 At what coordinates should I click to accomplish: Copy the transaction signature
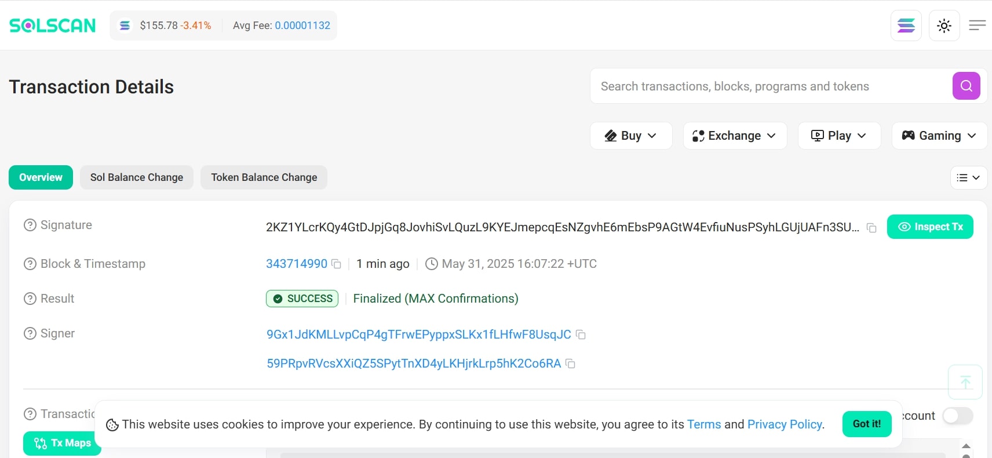point(871,228)
